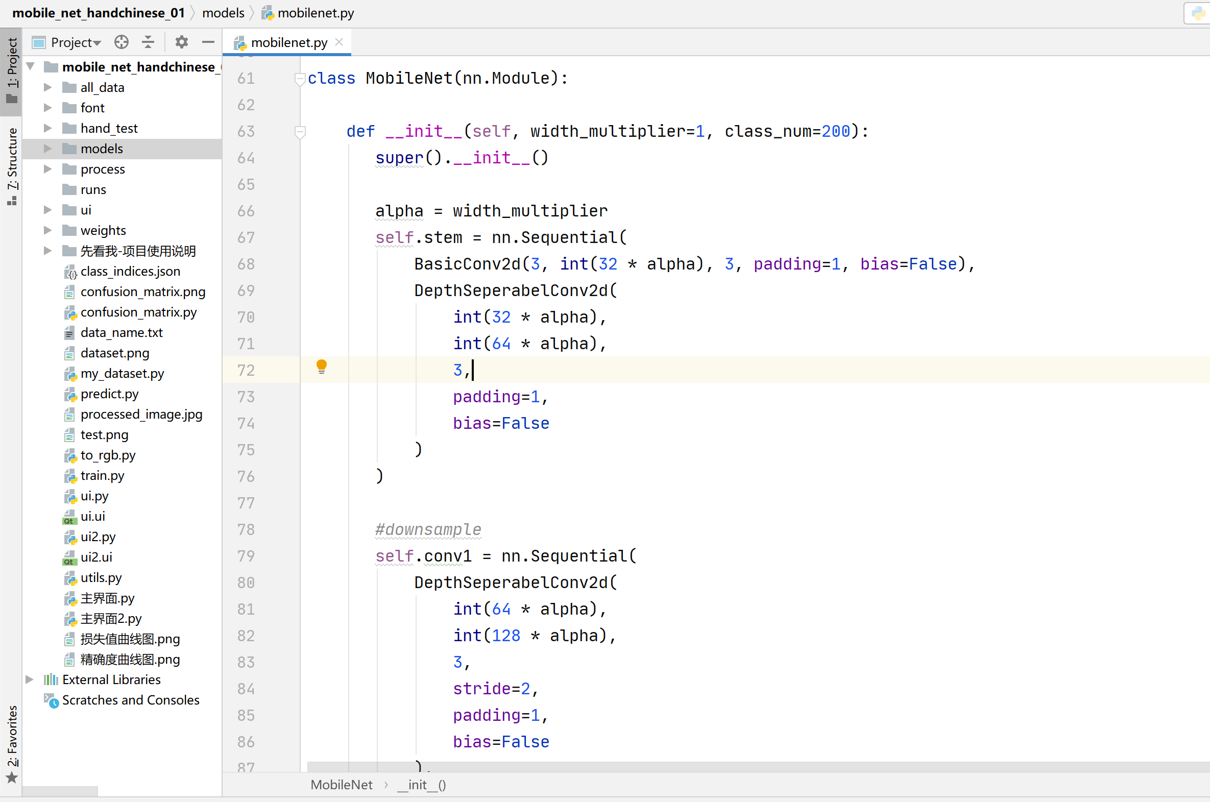Select the mobilenet.py editor tab
Image resolution: width=1210 pixels, height=802 pixels.
[x=288, y=42]
